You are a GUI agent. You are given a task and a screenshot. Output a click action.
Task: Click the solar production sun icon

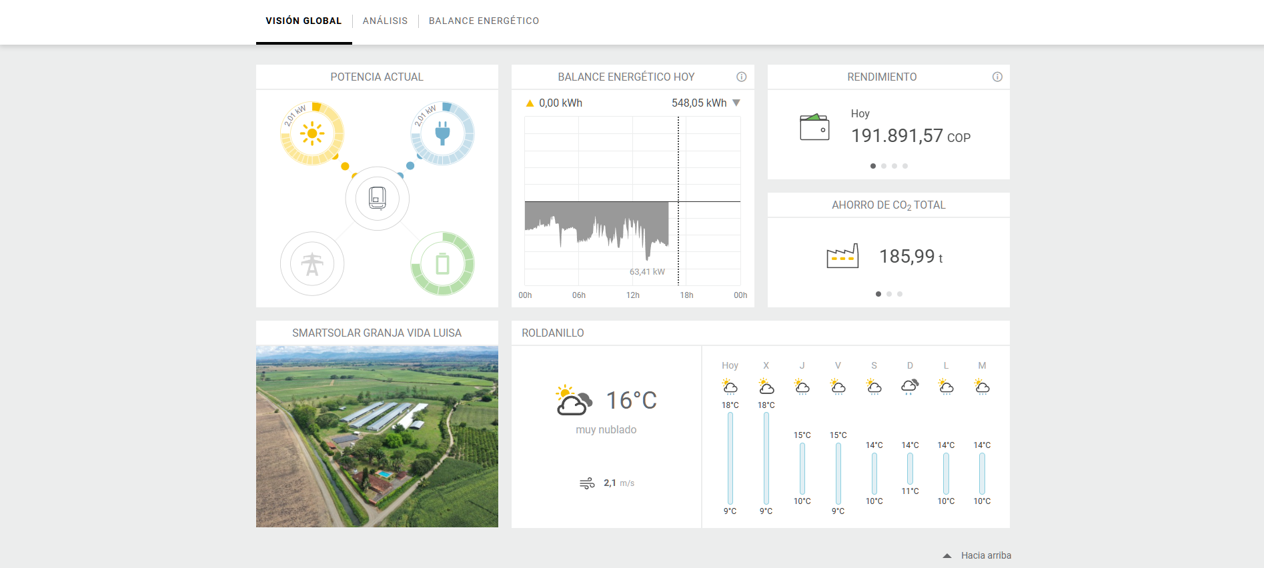click(x=312, y=133)
